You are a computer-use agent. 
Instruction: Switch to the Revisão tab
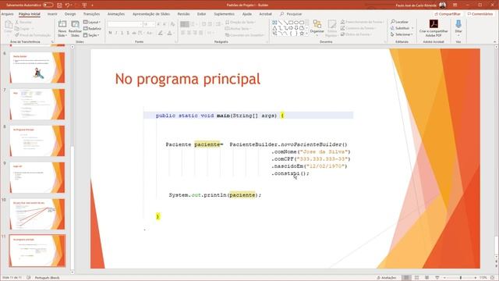point(183,14)
